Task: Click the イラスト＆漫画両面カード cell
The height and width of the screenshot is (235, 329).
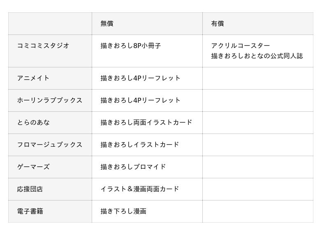Action: pyautogui.click(x=147, y=189)
